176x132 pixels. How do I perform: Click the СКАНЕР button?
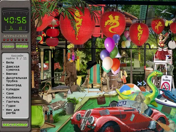coord(9,46)
